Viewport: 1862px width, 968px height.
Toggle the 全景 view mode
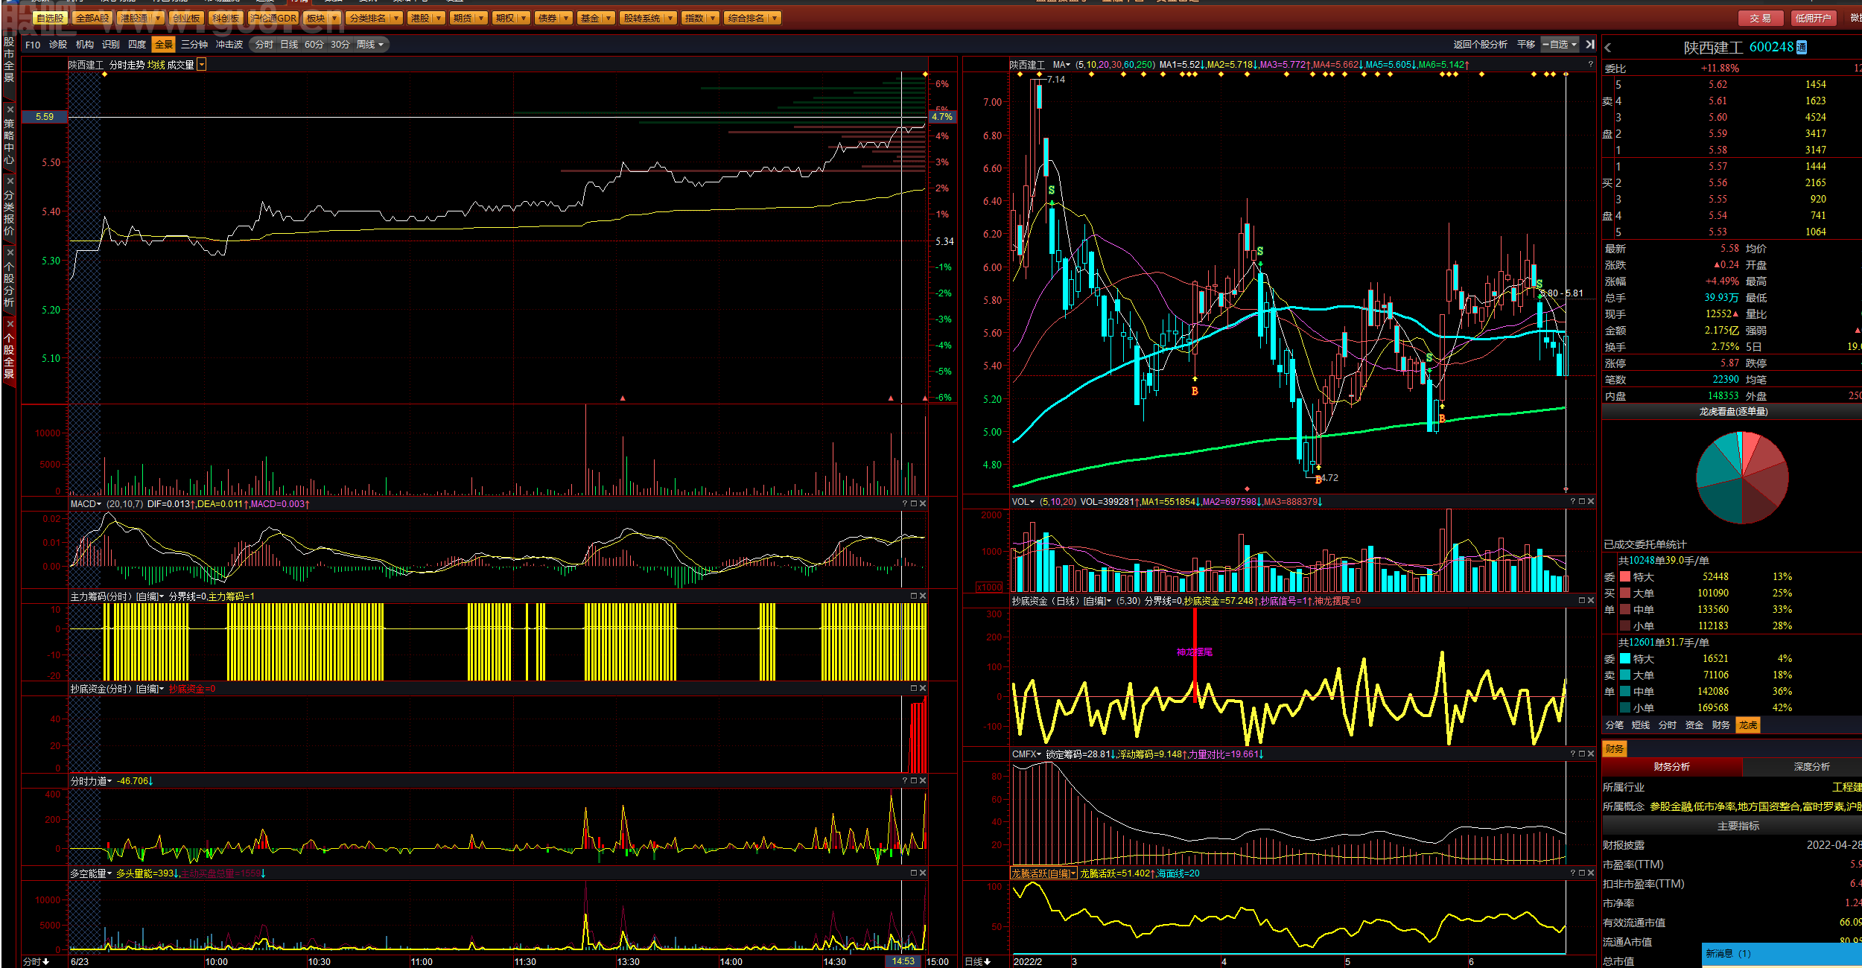[164, 45]
